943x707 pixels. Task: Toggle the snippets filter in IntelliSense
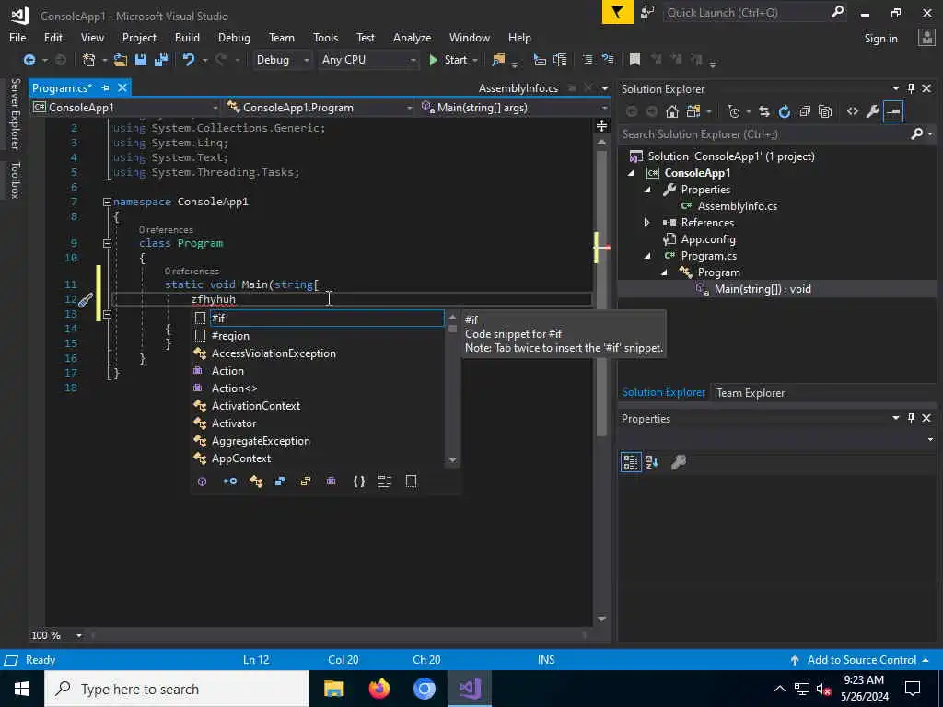point(412,481)
